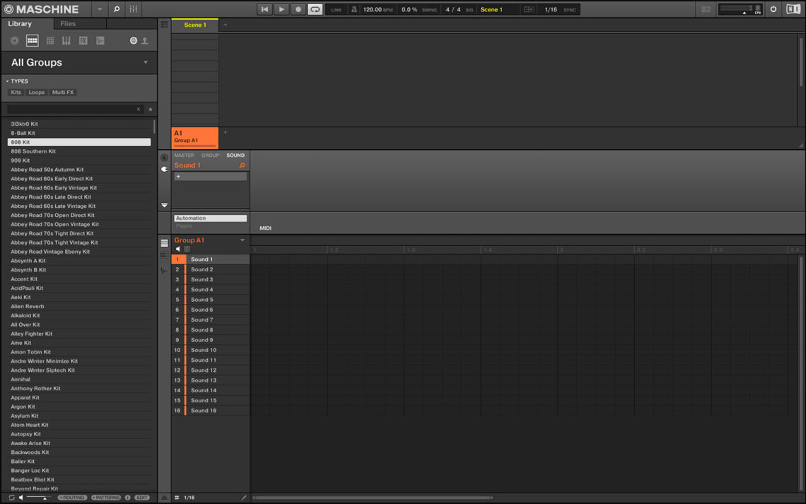Open the browser search magnifier icon

tap(115, 9)
